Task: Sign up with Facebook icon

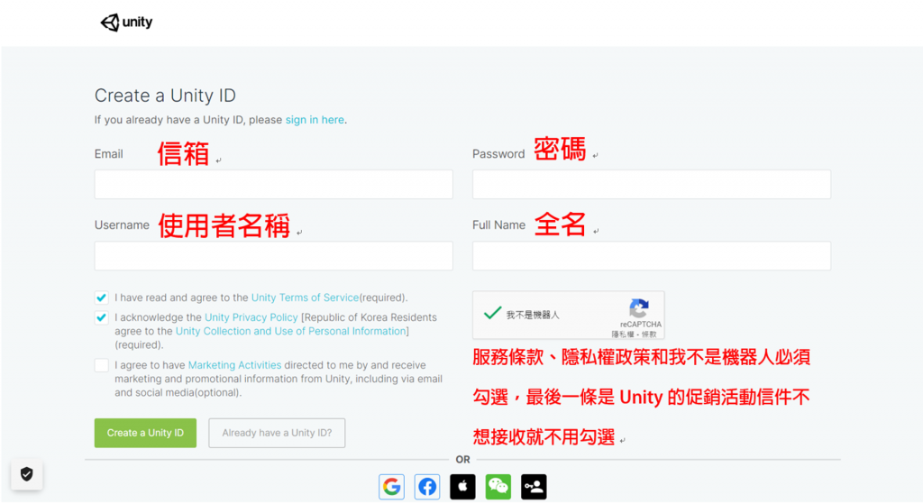Action: coord(427,487)
